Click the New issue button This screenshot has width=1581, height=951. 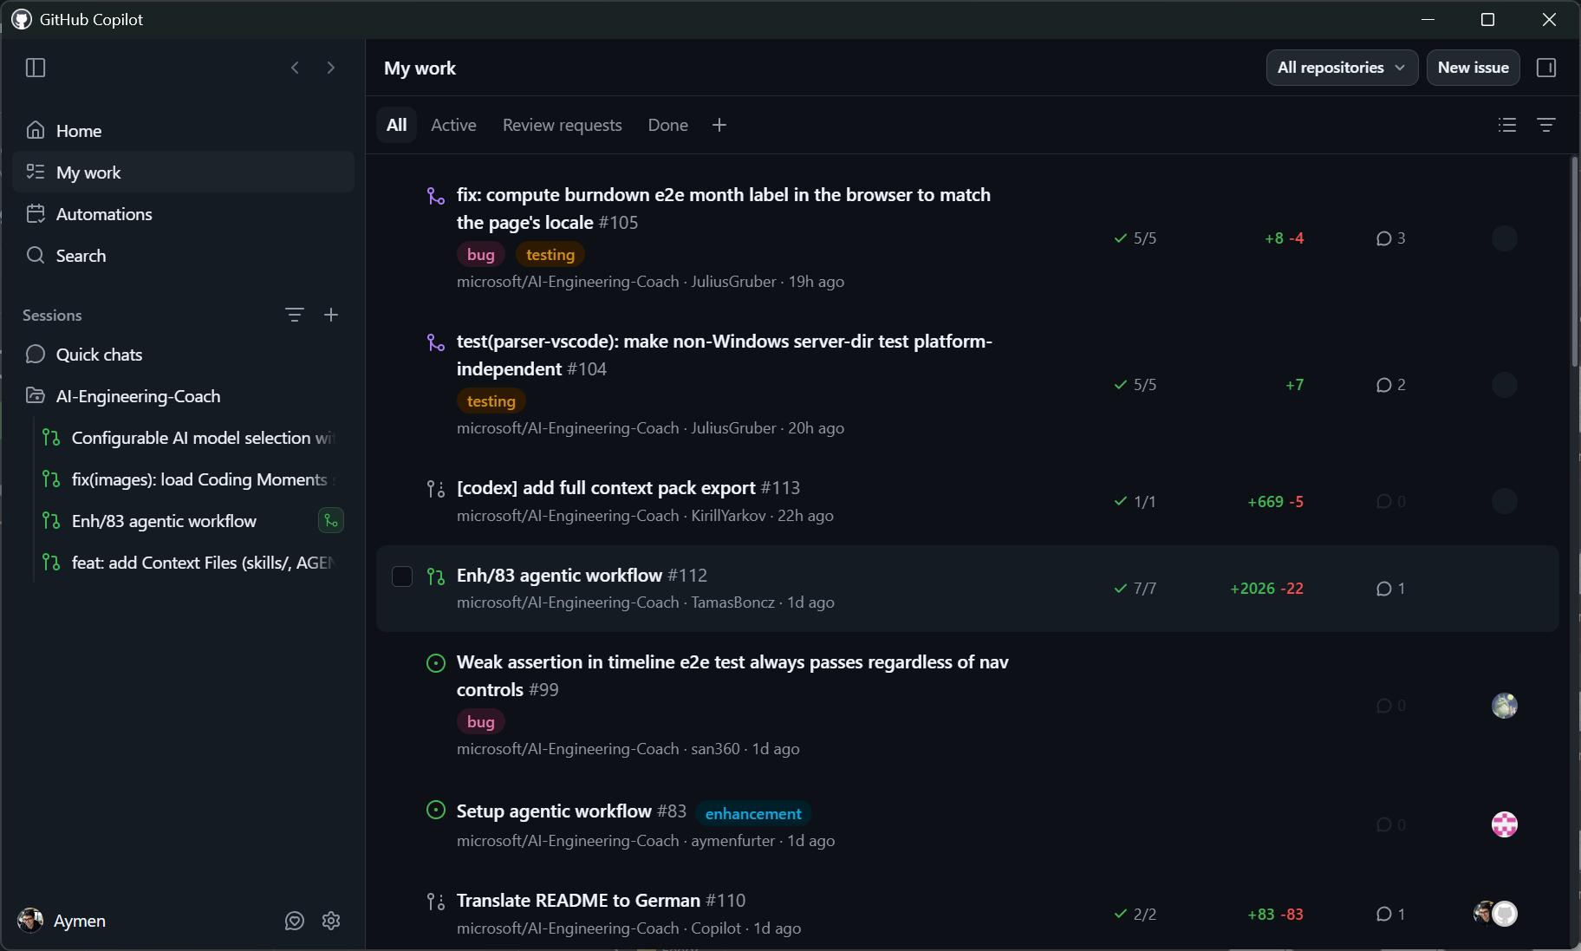(1473, 68)
